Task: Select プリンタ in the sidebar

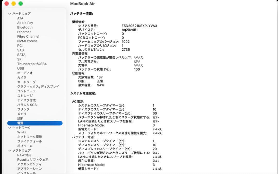Action: [23, 109]
